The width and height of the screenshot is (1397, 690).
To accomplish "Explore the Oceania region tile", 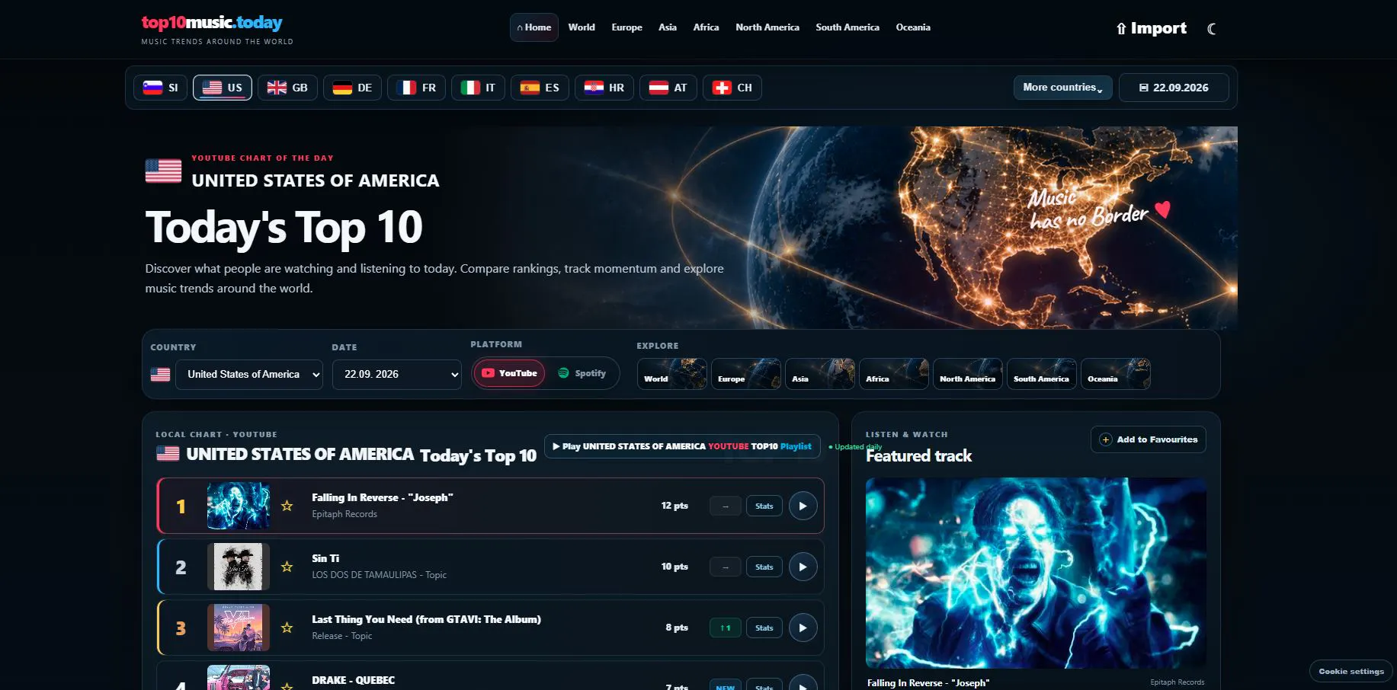I will pyautogui.click(x=1116, y=374).
